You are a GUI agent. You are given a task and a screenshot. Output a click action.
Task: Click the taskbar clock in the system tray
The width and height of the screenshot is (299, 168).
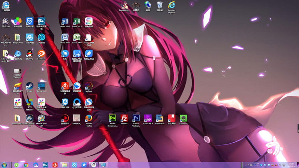[291, 165]
